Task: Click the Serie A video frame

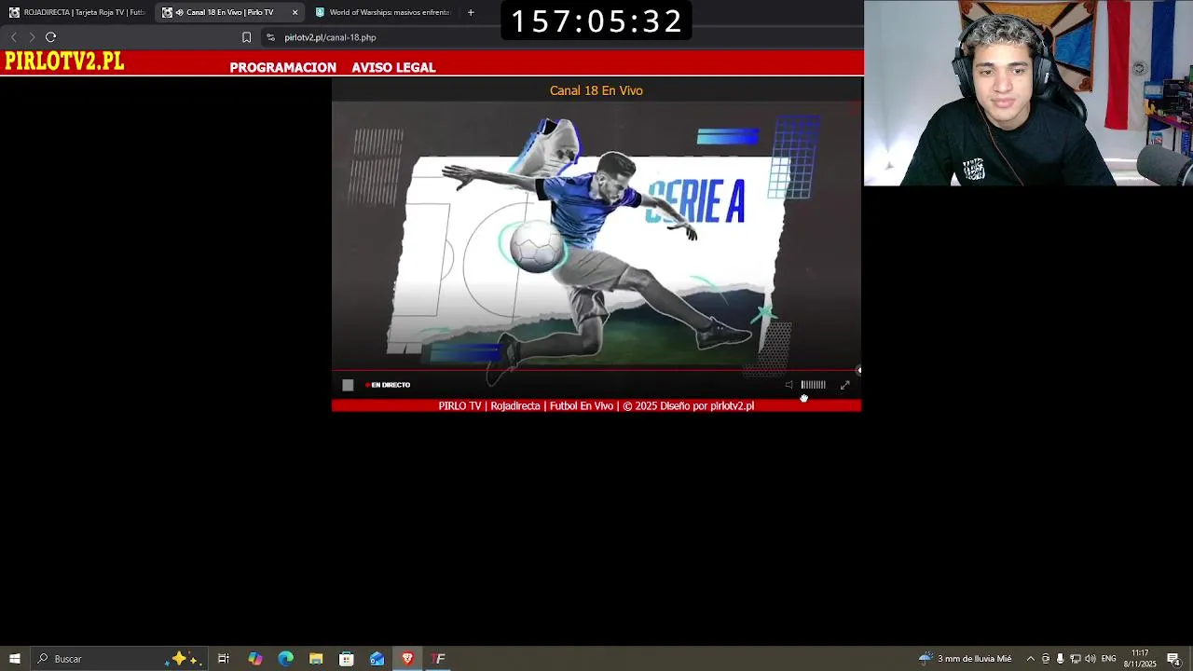Action: pyautogui.click(x=596, y=236)
